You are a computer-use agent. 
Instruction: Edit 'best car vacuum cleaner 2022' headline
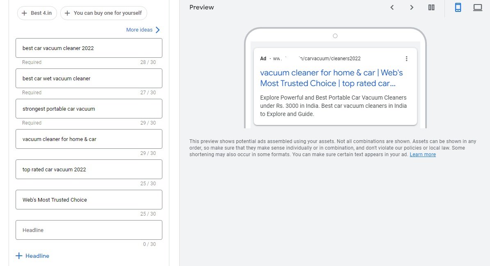(89, 48)
